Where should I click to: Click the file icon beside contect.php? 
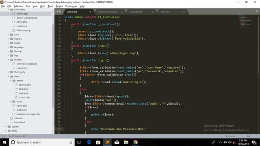pyautogui.click(x=16, y=85)
